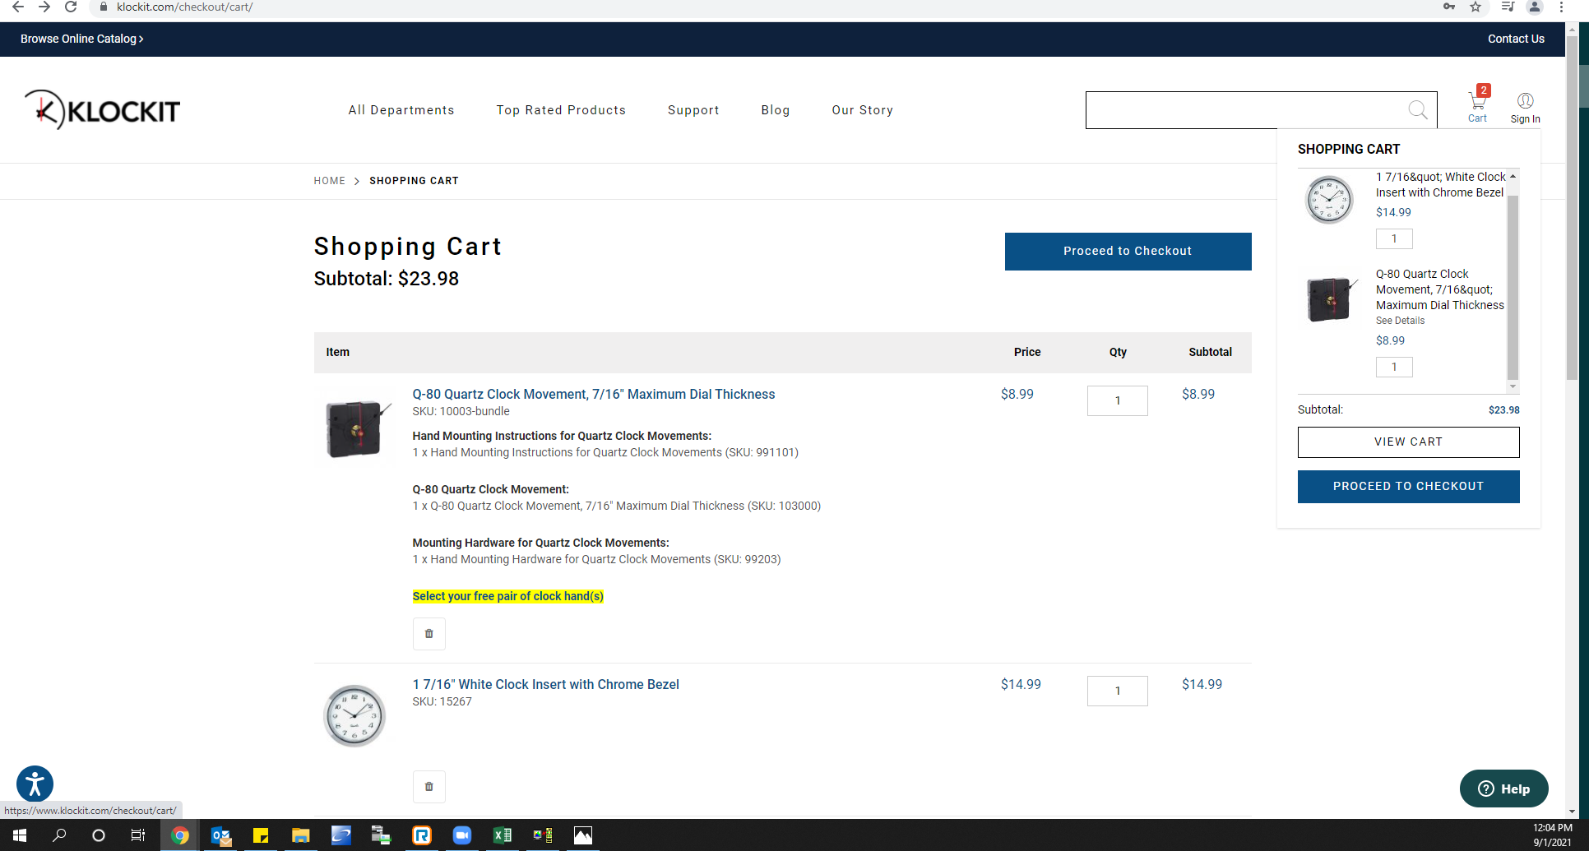The width and height of the screenshot is (1589, 851).
Task: Click VIEW CART in mini cart
Action: point(1408,442)
